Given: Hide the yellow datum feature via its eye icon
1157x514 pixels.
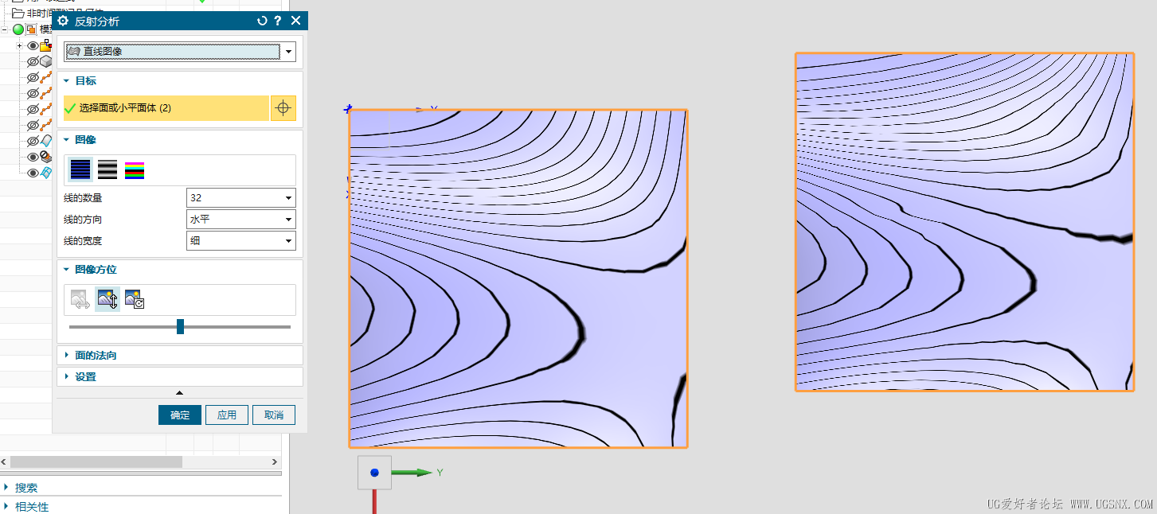Looking at the screenshot, I should tap(33, 45).
